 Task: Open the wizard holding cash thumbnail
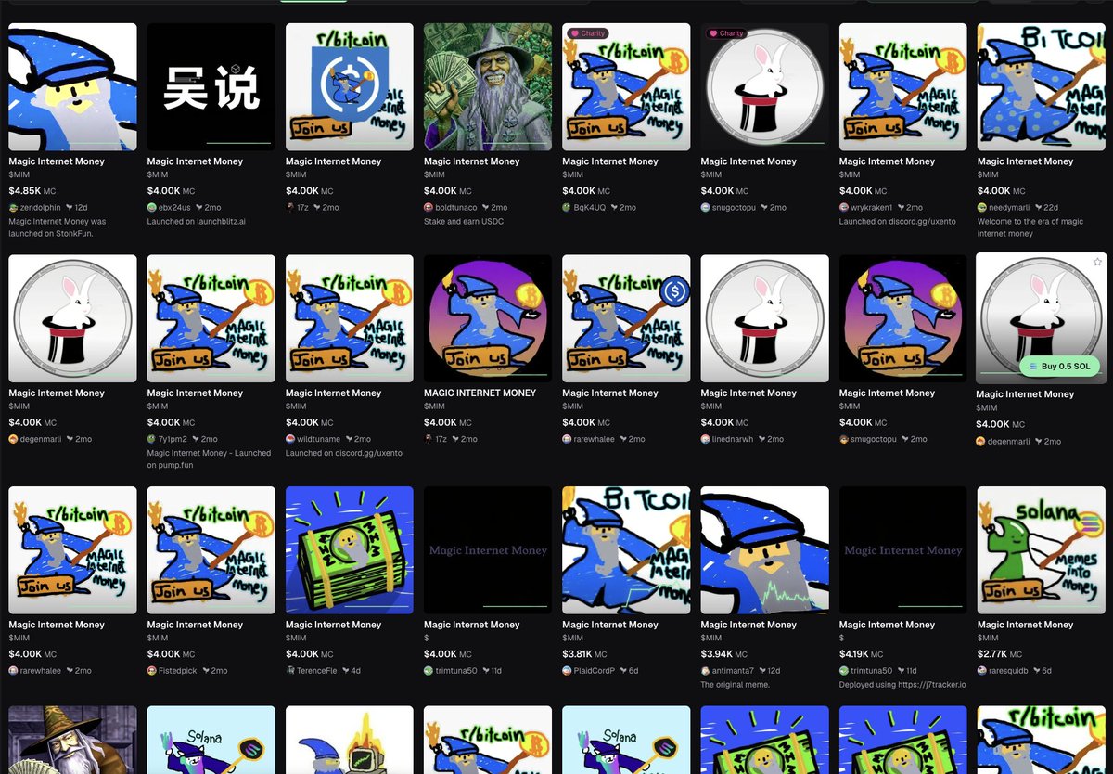click(488, 86)
